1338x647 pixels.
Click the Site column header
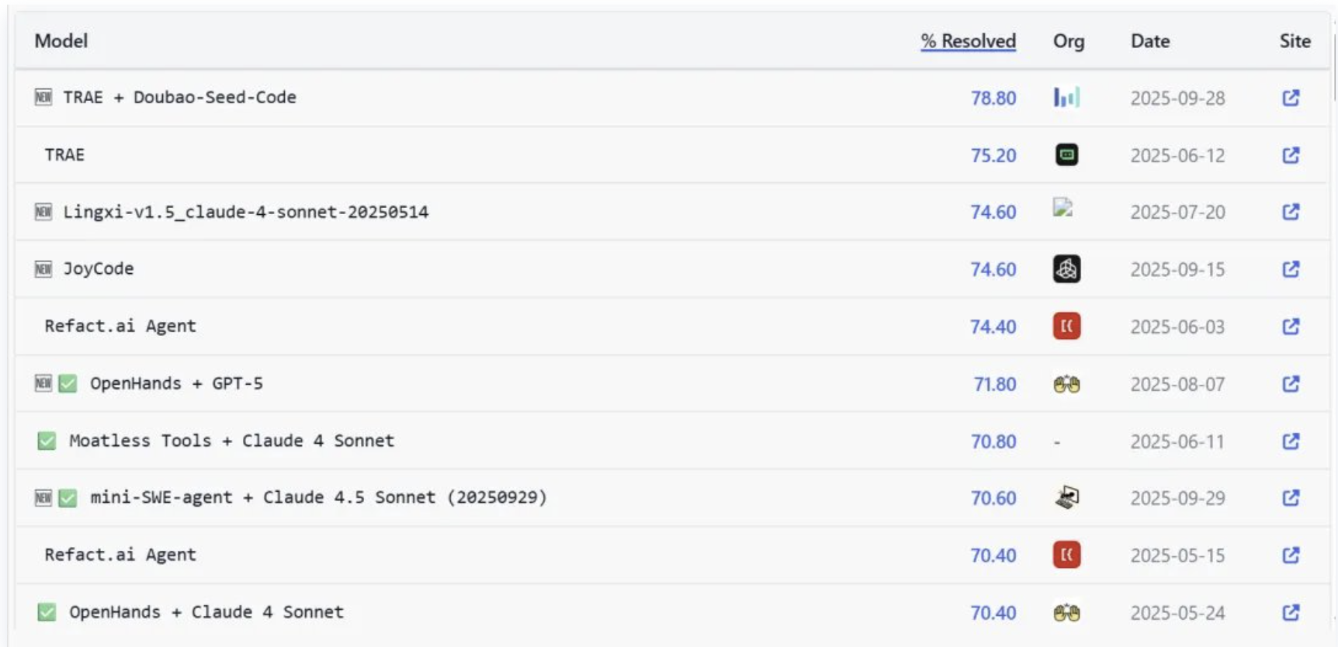[x=1295, y=41]
